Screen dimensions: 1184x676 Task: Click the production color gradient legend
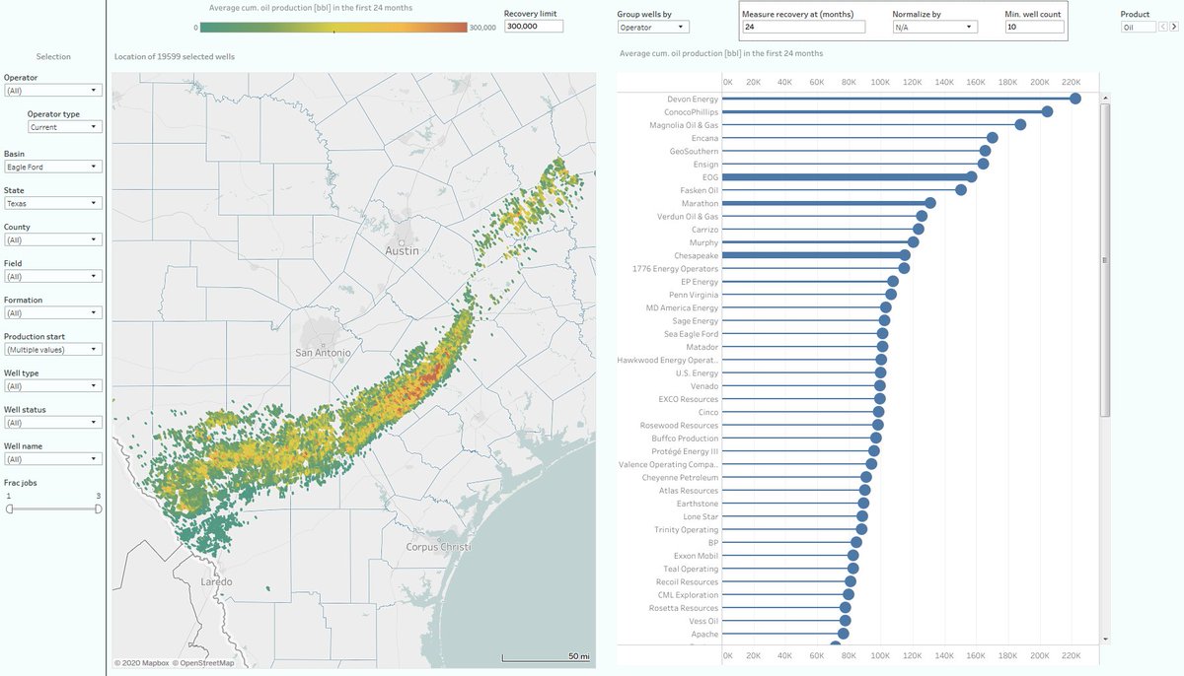[334, 28]
